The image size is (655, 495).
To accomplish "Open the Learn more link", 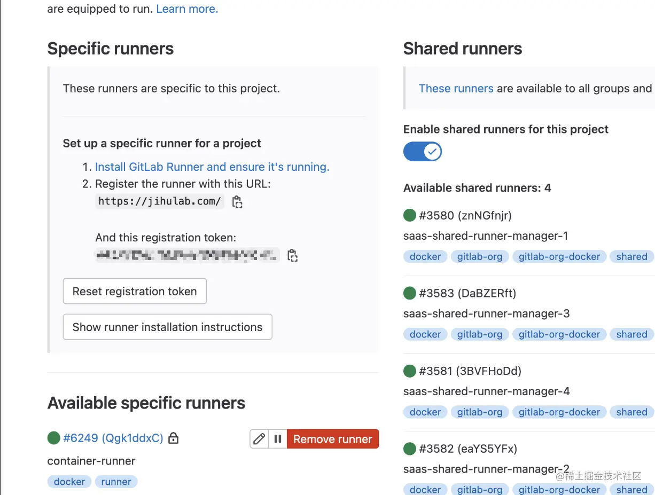I will point(187,9).
